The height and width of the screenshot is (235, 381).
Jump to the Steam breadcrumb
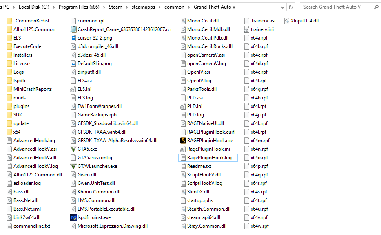[x=115, y=7]
